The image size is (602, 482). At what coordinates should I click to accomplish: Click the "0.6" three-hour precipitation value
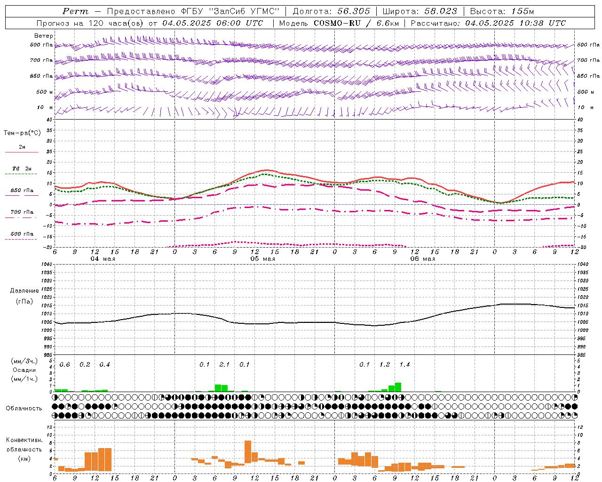(64, 365)
